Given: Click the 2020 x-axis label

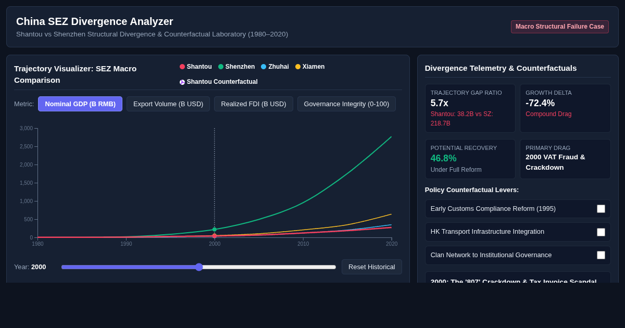Looking at the screenshot, I should coord(392,244).
